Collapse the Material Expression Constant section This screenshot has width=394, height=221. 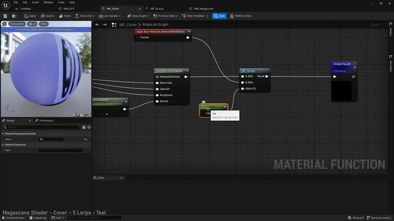pos(3,134)
